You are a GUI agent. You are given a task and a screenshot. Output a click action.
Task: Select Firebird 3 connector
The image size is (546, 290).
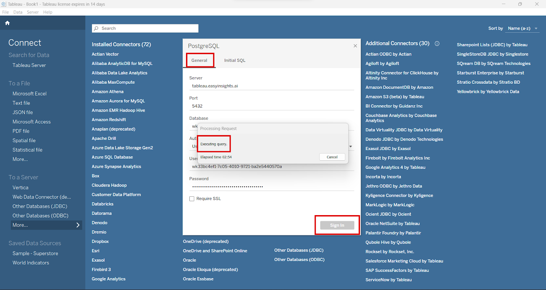101,270
